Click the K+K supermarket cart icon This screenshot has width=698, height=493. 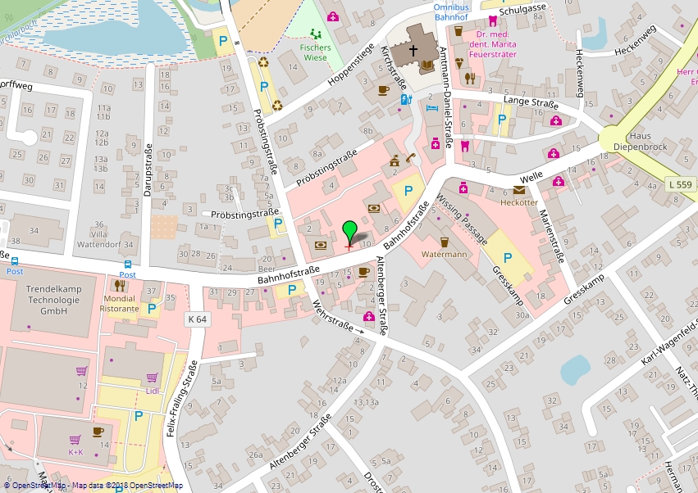75,440
